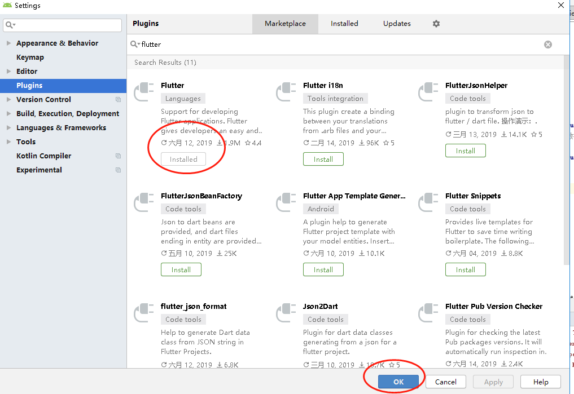This screenshot has height=394, width=574.
Task: Open the flutter_json_format plugin title
Action: point(194,306)
